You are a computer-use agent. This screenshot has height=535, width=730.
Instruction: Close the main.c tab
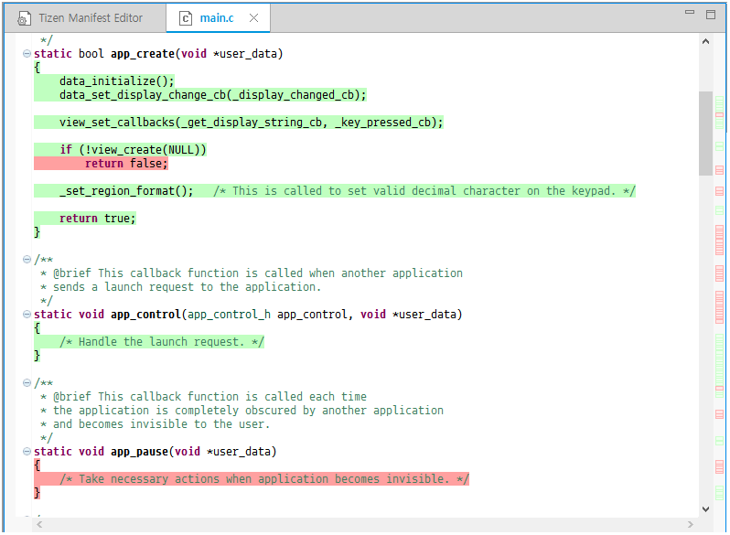coord(253,18)
